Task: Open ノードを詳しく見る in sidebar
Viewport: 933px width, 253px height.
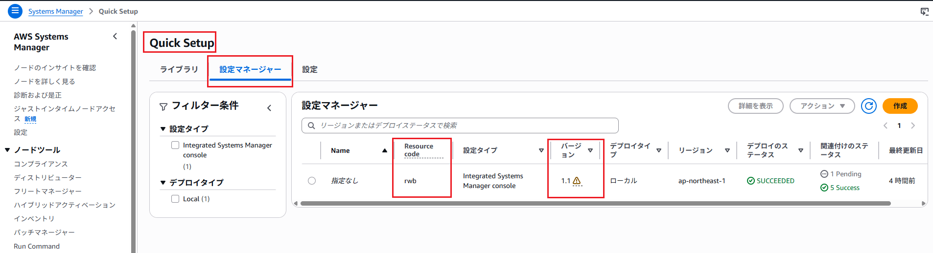Action: coord(45,82)
